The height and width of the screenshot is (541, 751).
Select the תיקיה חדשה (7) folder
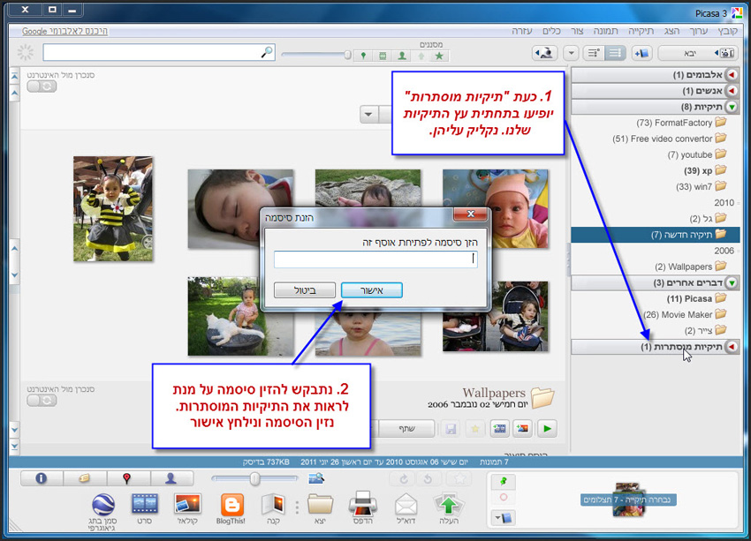(656, 235)
